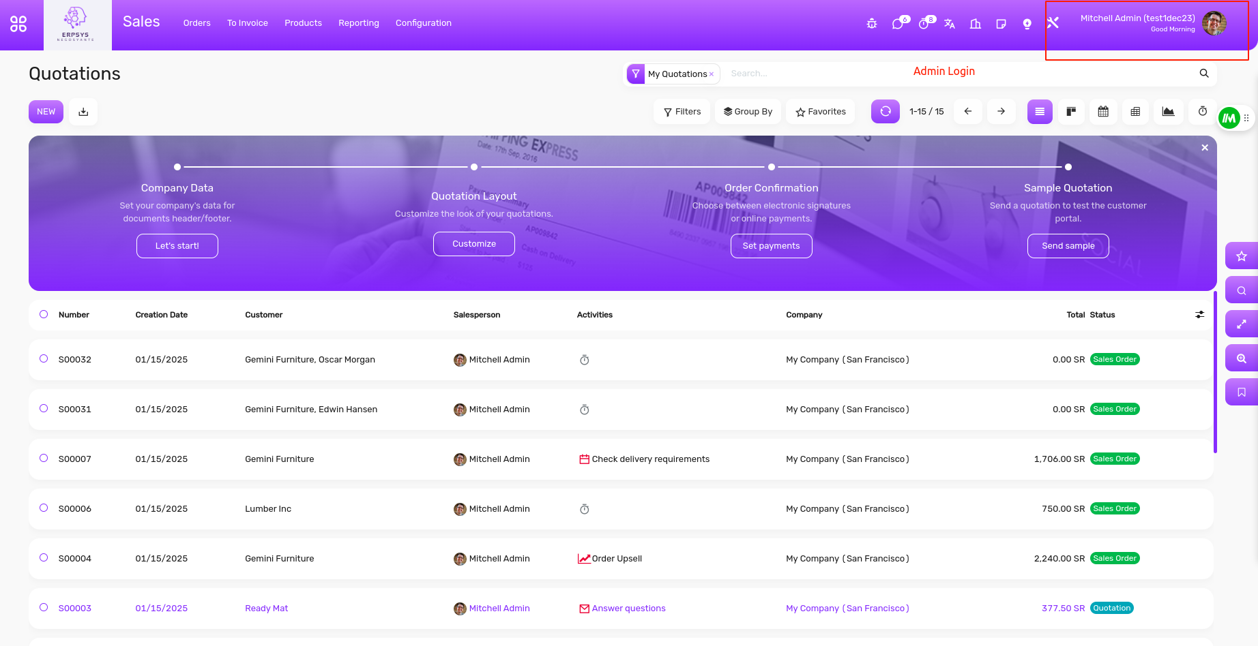Switch to Pivot table view
This screenshot has width=1258, height=646.
point(1135,112)
